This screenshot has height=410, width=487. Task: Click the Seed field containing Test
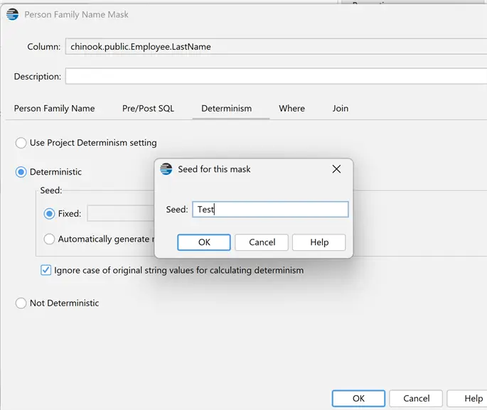pyautogui.click(x=270, y=209)
